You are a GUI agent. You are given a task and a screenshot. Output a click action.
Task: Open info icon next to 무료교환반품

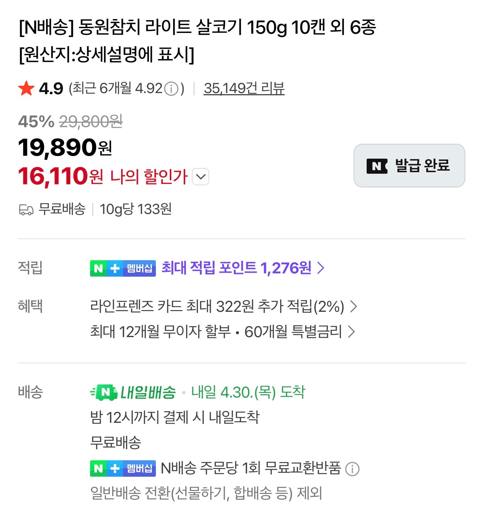352,469
